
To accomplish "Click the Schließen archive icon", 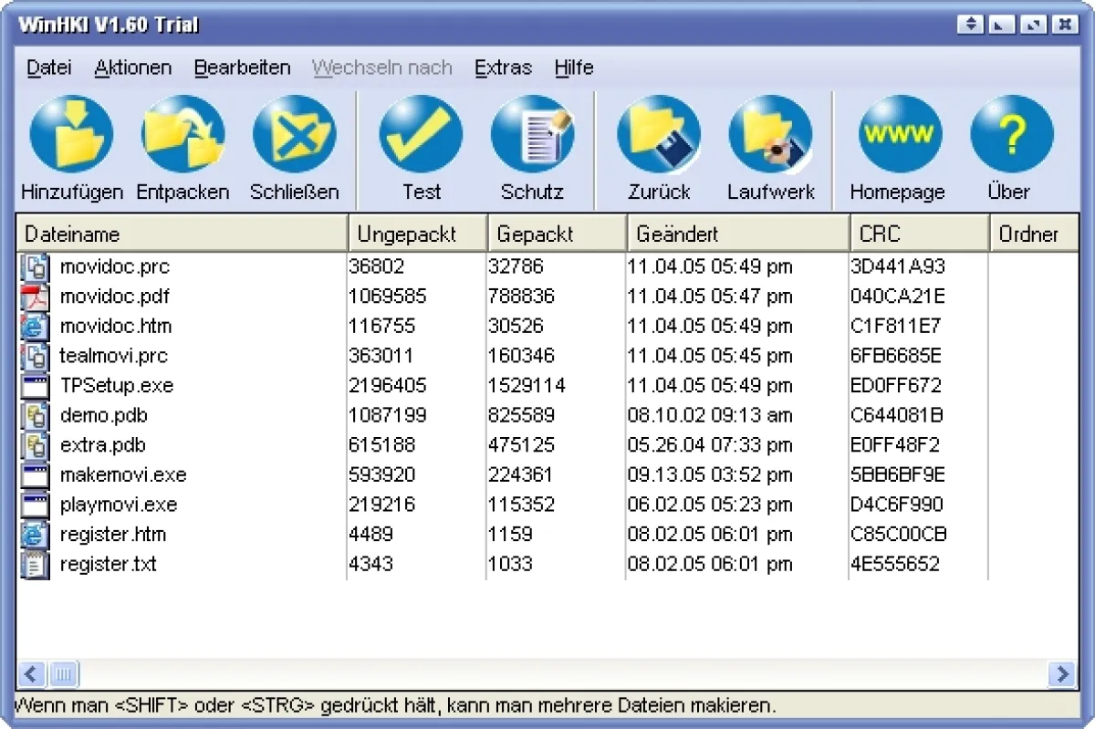I will [x=294, y=137].
